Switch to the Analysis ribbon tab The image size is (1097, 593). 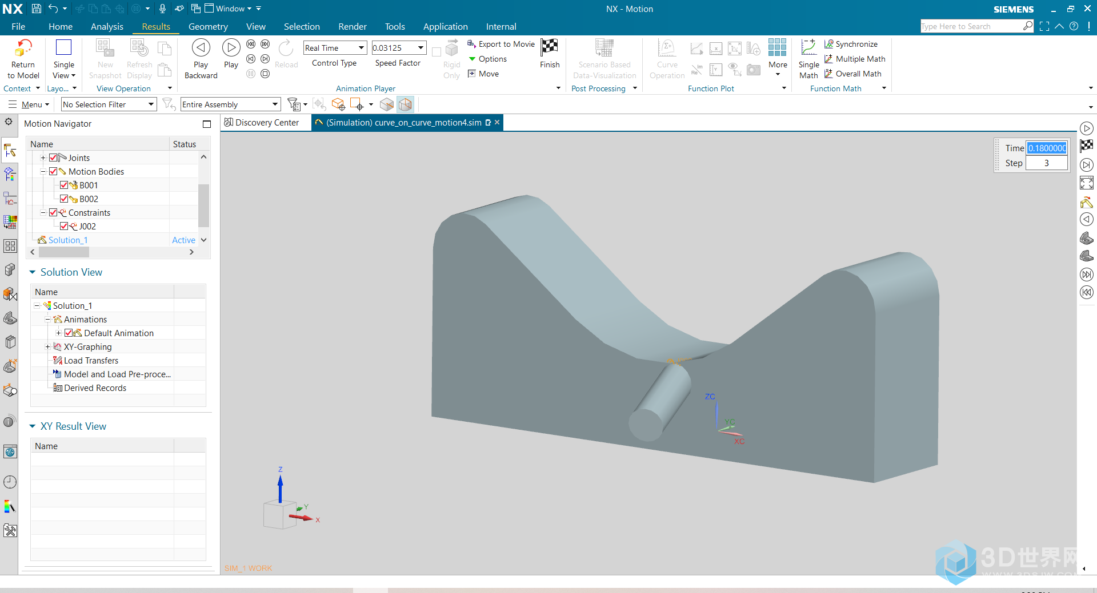tap(107, 26)
